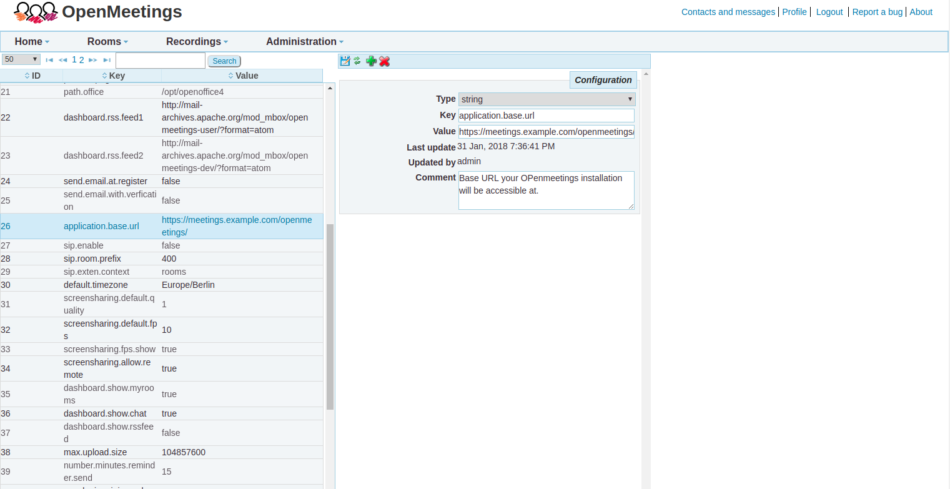Screen dimensions: 950x489
Task: Open the Profile link
Action: click(794, 12)
